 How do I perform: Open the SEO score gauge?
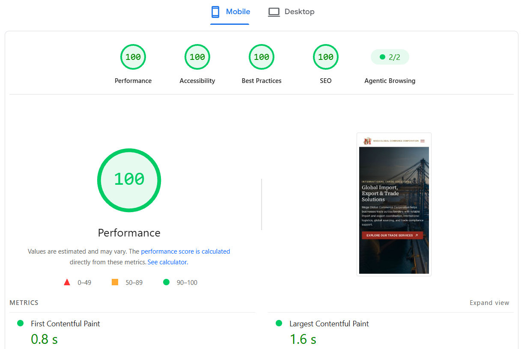tap(326, 57)
